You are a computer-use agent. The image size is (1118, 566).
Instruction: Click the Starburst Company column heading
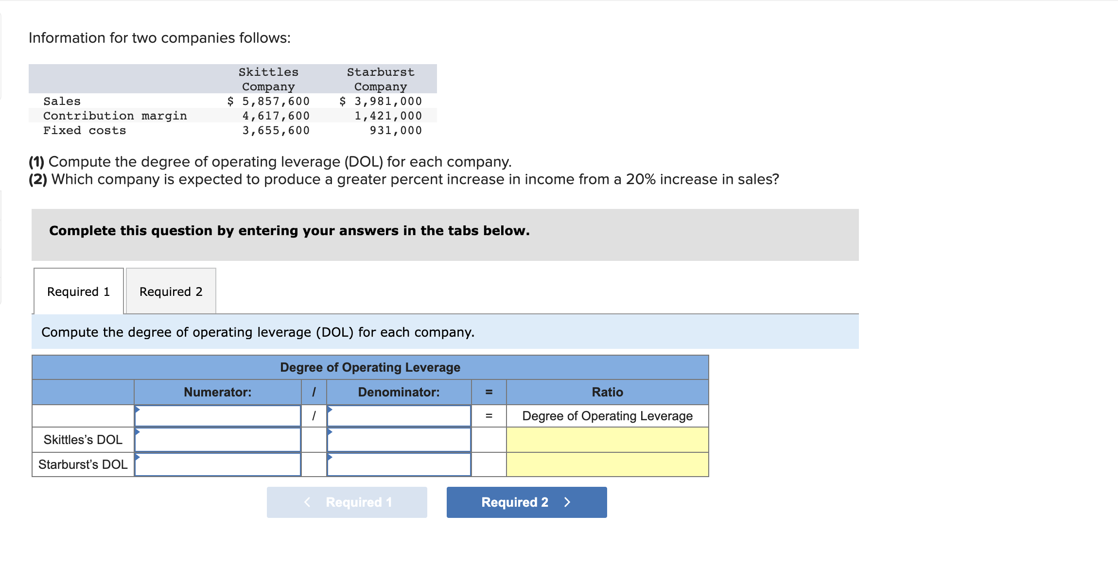pos(381,79)
